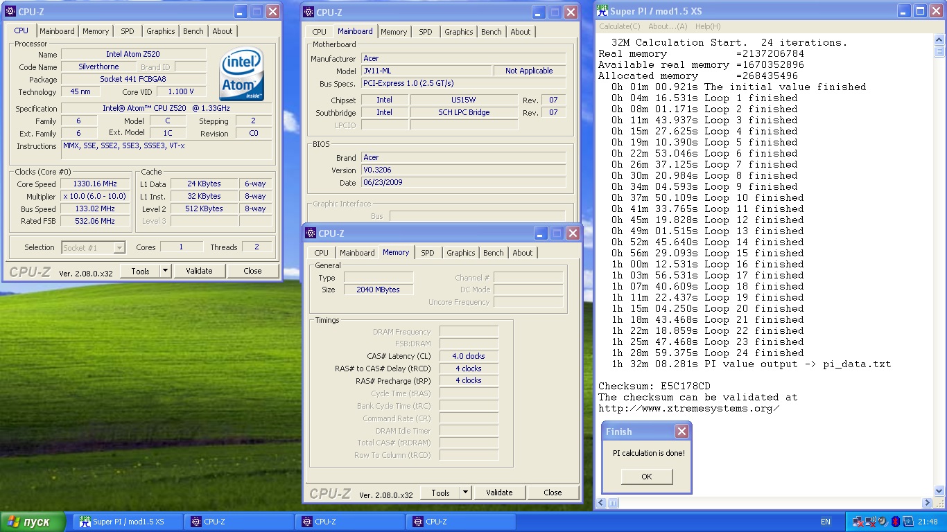The image size is (947, 532).
Task: Click Close button in CPU tab window
Action: click(252, 271)
